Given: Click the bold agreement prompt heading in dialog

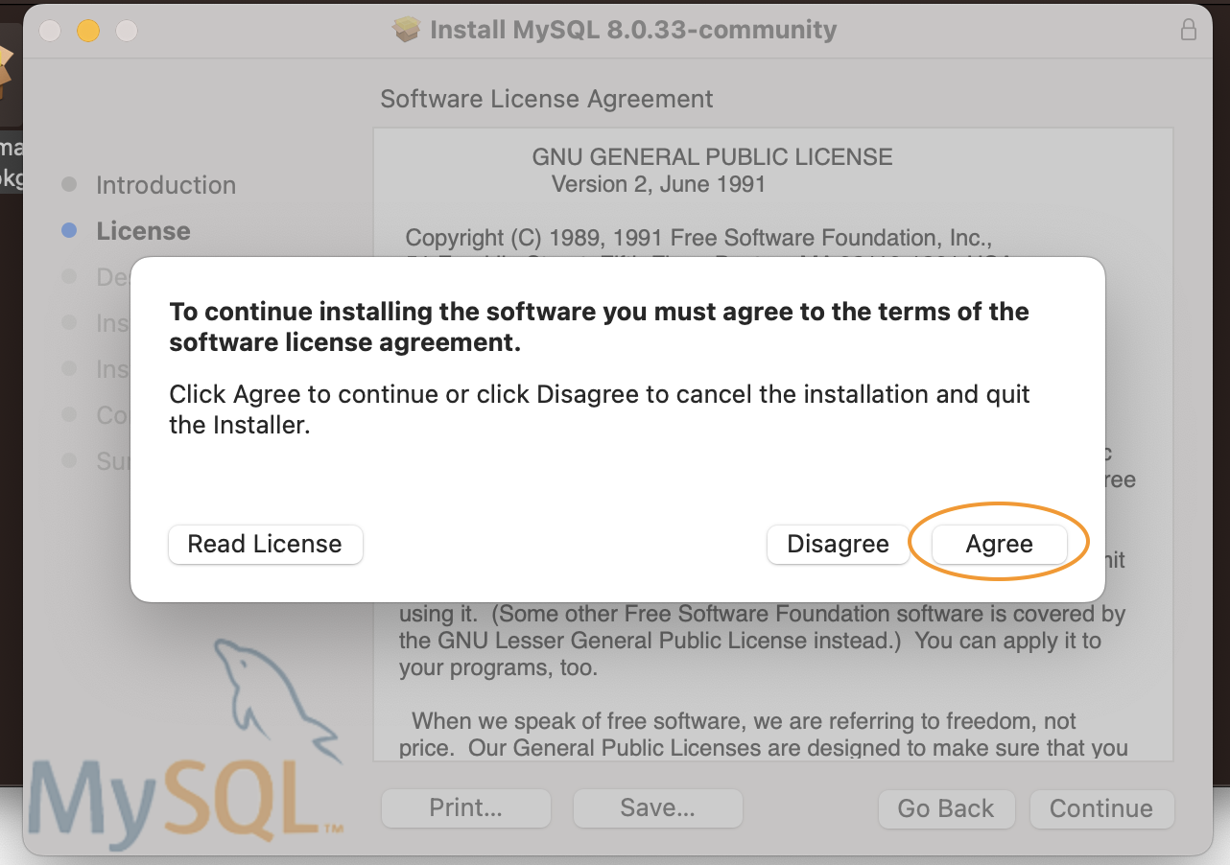Looking at the screenshot, I should (x=599, y=327).
